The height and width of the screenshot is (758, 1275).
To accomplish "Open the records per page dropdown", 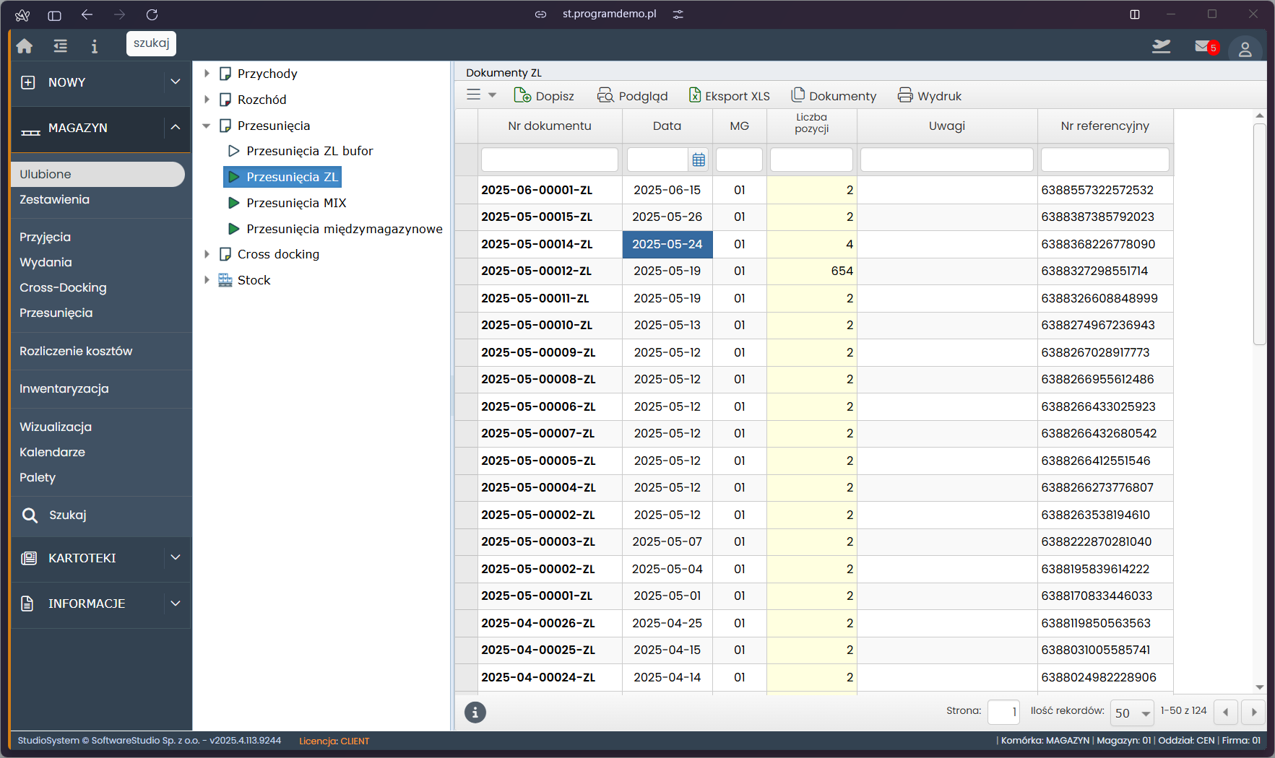I will [x=1132, y=713].
